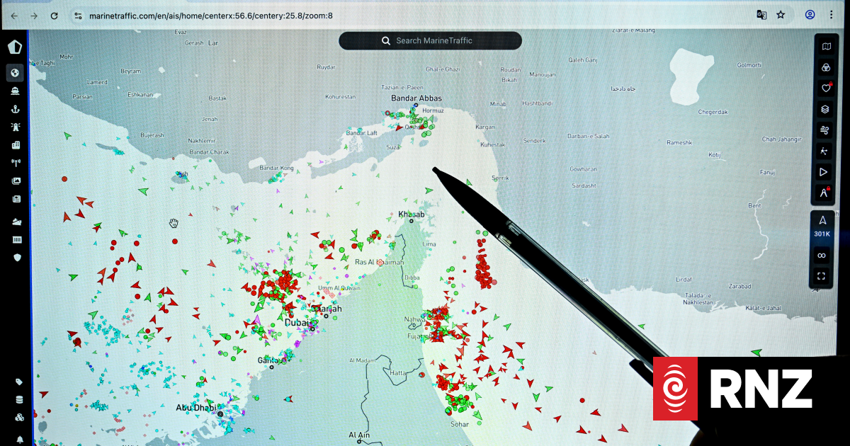
Task: Click the lighthouse icon in left sidebar
Action: [x=15, y=127]
